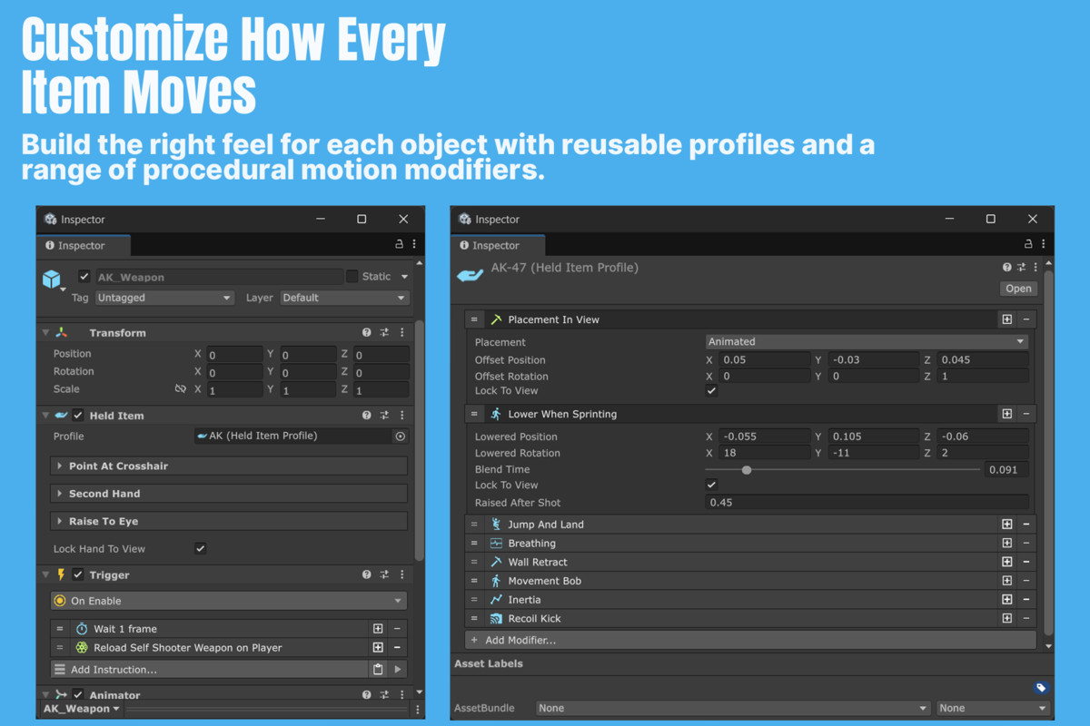Select the Inspector tab in the AK_Weapon window
This screenshot has width=1090, height=726.
[84, 246]
